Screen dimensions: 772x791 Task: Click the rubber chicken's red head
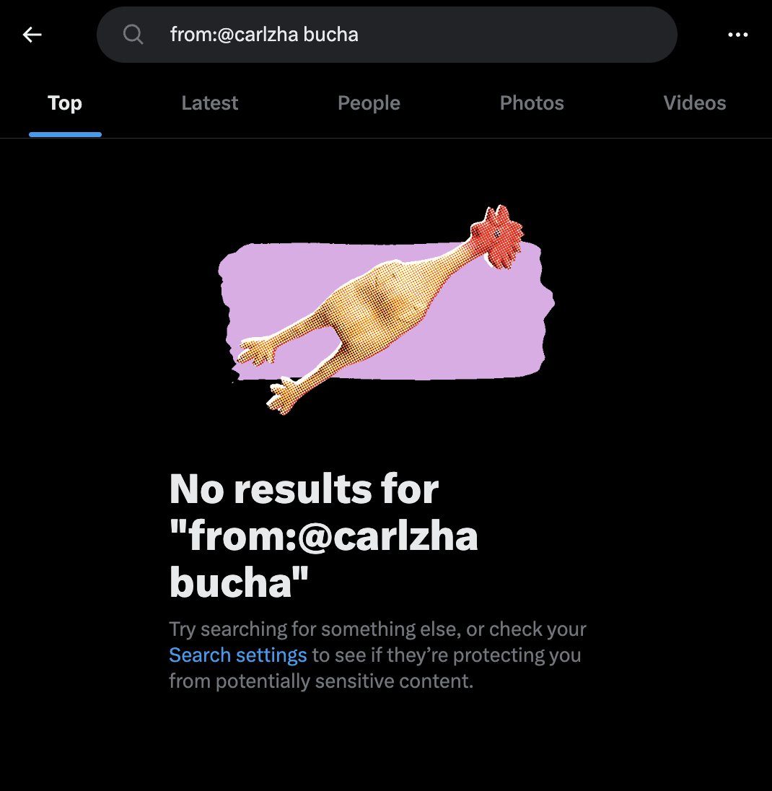(x=496, y=236)
